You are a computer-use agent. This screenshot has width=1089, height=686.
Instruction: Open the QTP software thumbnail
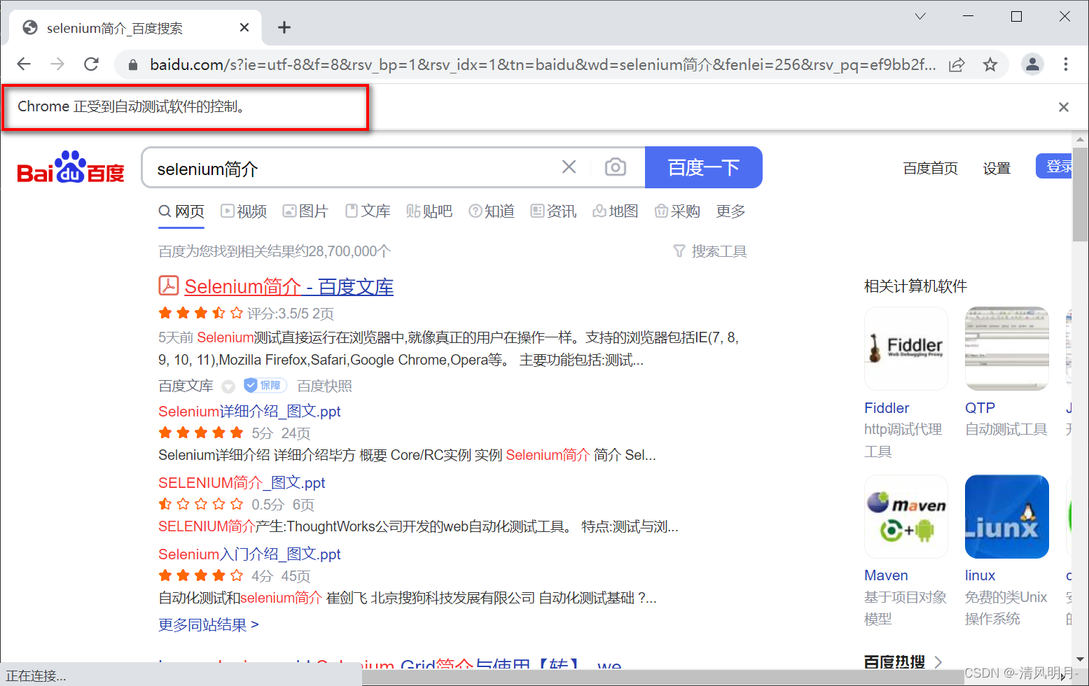click(x=1007, y=349)
